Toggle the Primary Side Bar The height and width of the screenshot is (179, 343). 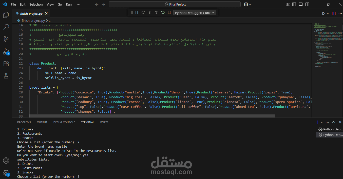coord(294,4)
